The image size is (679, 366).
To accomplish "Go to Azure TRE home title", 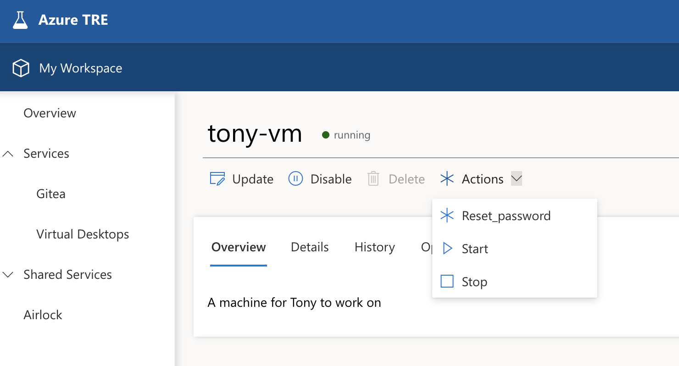I will (x=73, y=20).
